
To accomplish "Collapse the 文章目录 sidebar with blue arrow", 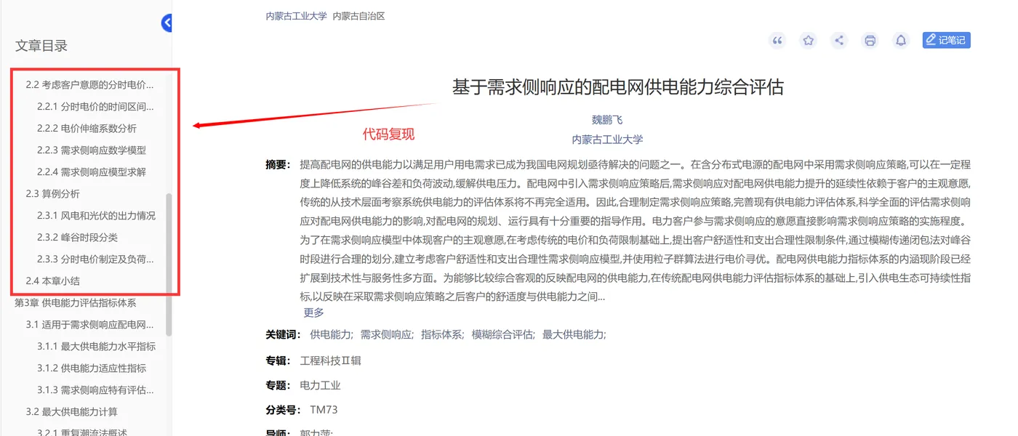I will point(167,23).
